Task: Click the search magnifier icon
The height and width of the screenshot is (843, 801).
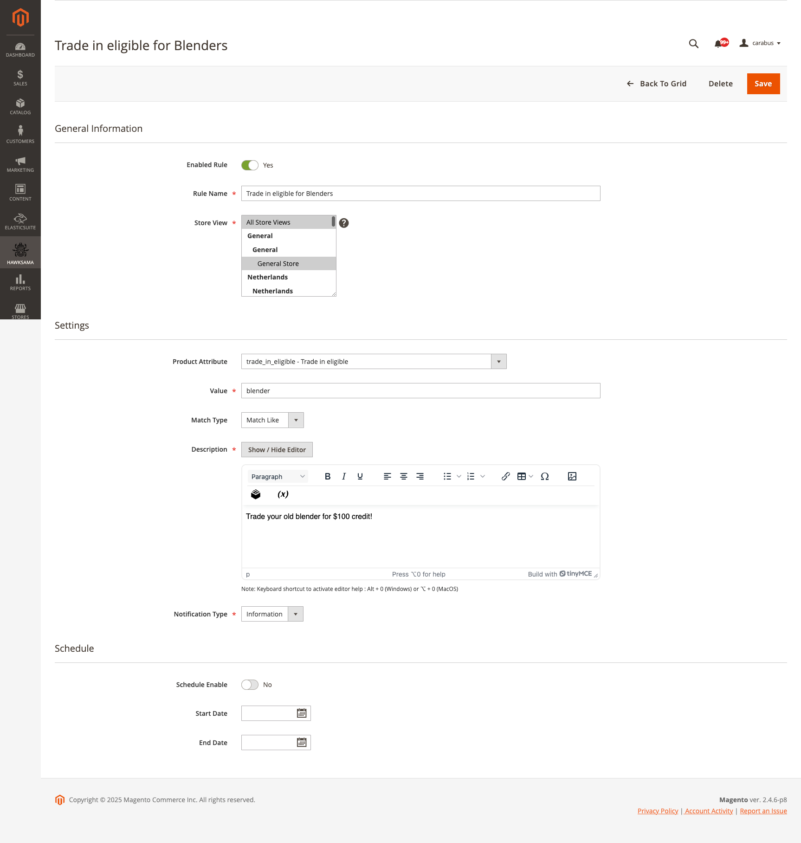Action: pos(693,44)
